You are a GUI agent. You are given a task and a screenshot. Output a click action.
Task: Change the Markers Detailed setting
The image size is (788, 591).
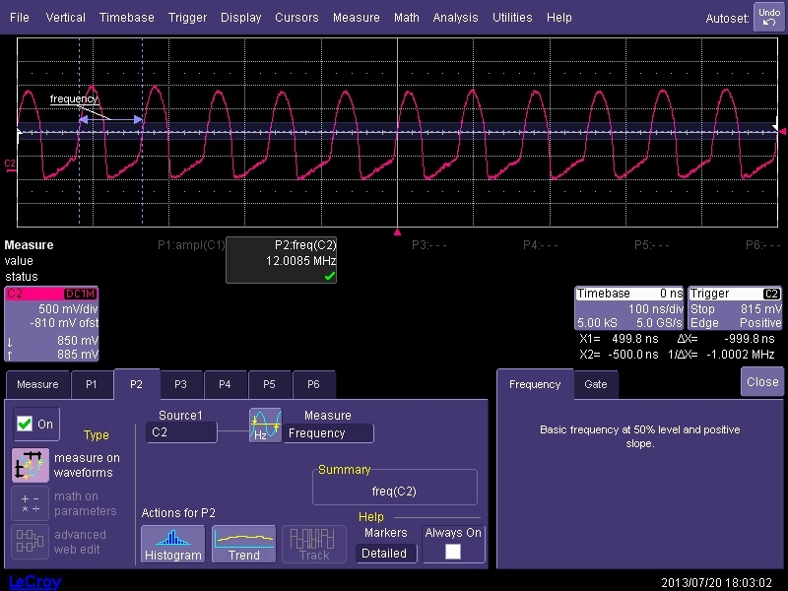point(385,553)
